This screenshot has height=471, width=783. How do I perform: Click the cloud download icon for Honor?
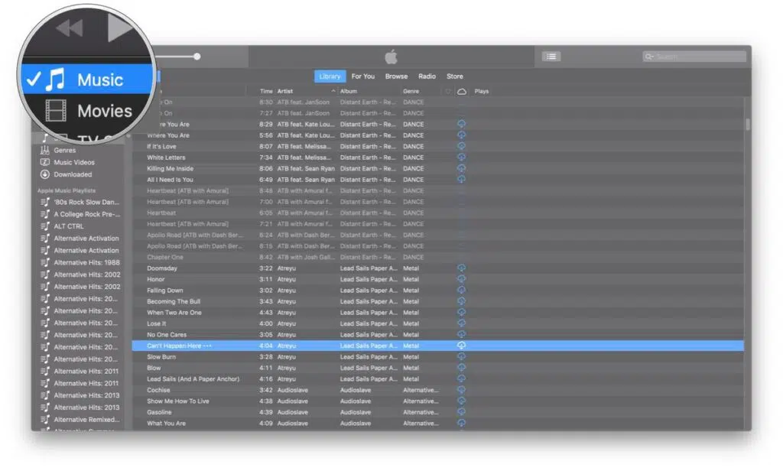coord(461,279)
